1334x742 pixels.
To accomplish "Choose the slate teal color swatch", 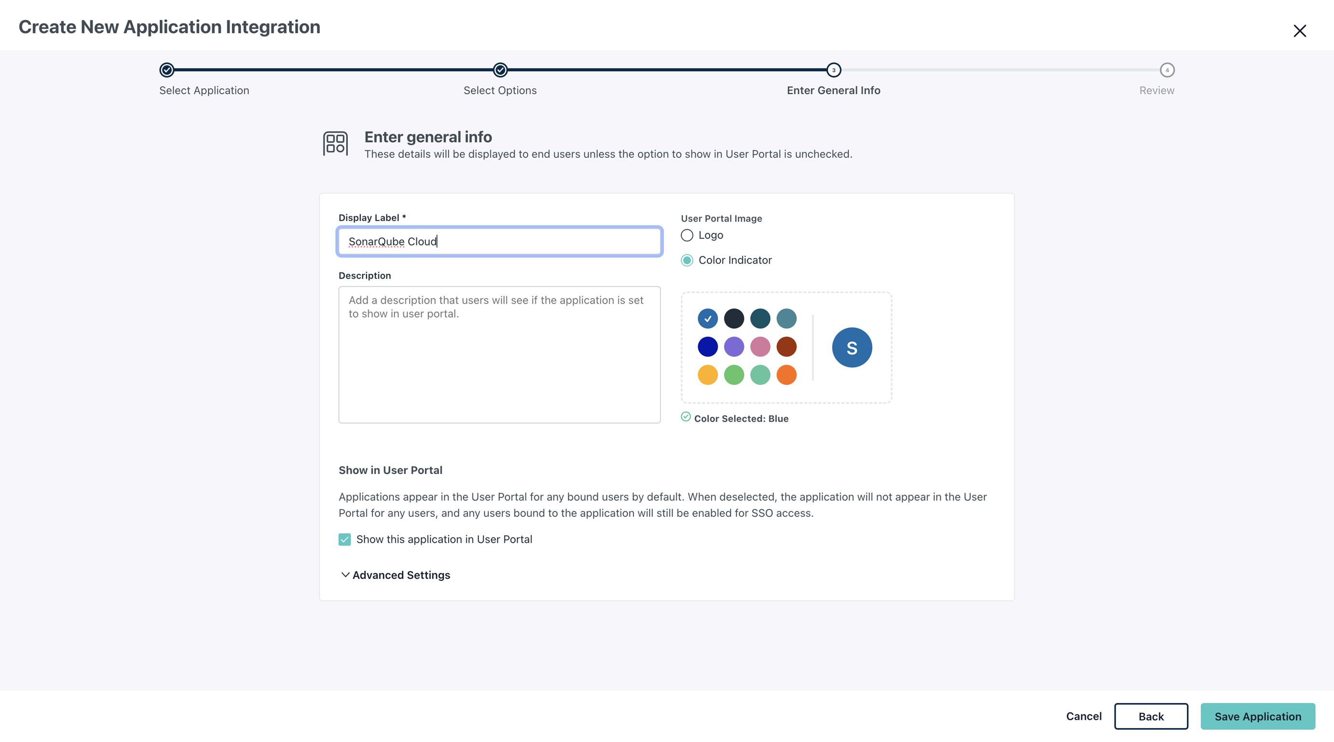I will pos(786,319).
